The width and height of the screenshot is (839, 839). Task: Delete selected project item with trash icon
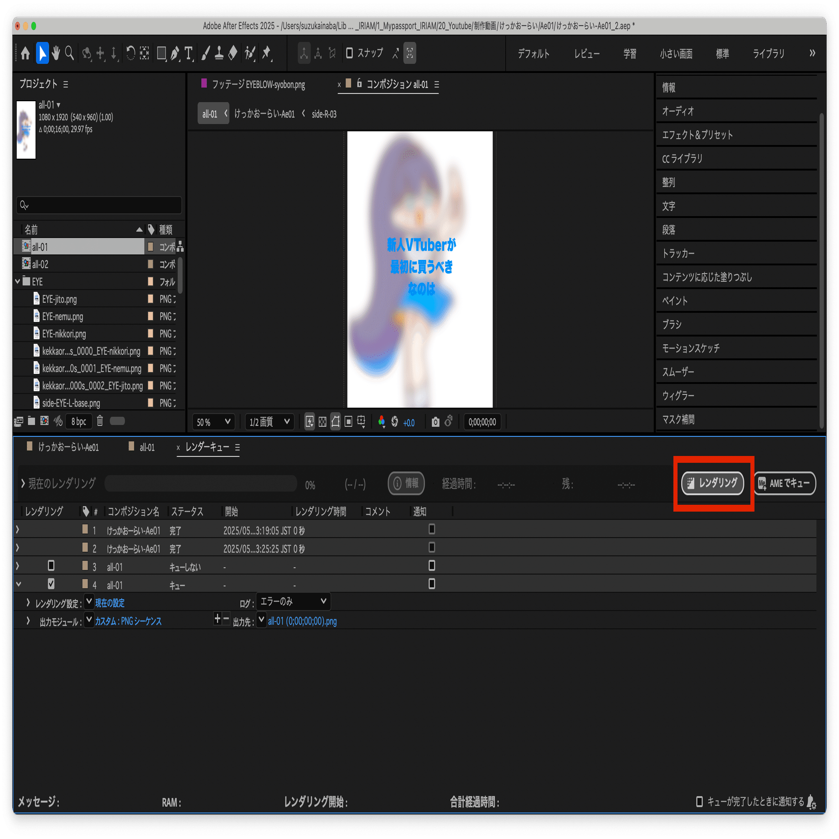(x=100, y=421)
